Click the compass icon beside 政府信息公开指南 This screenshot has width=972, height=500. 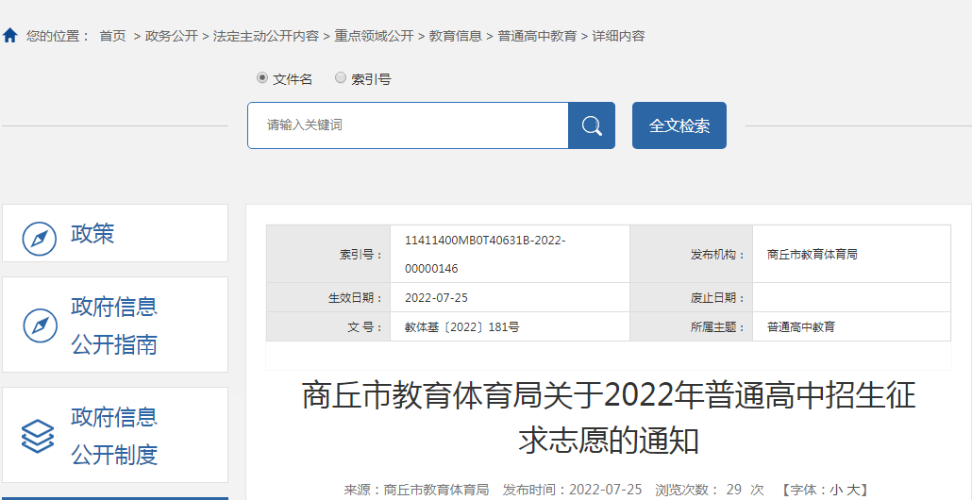[x=40, y=325]
